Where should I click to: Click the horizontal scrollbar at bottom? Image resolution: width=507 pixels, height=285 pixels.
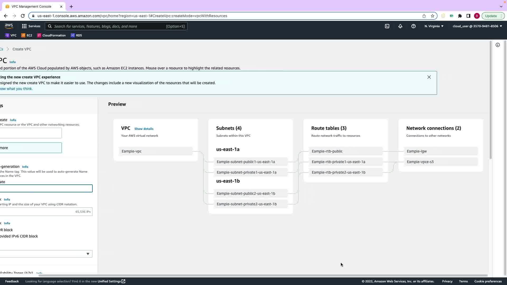tap(263, 275)
